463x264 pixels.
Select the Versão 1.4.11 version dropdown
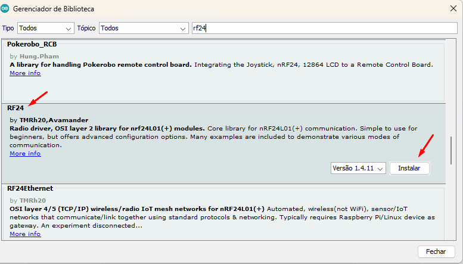[358, 168]
